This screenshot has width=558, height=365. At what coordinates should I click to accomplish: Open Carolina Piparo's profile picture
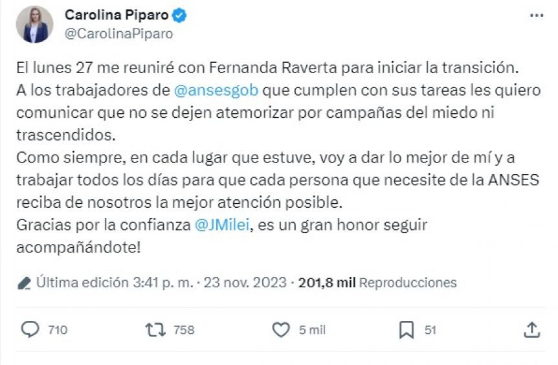[34, 25]
